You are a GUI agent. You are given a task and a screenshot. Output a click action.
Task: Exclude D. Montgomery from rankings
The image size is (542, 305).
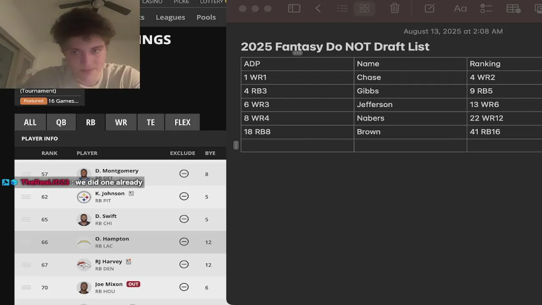pyautogui.click(x=184, y=174)
